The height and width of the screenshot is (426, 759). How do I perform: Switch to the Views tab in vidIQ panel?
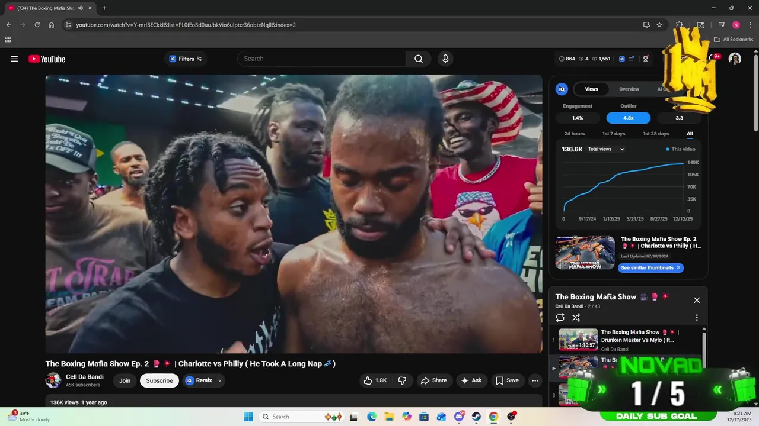point(592,89)
